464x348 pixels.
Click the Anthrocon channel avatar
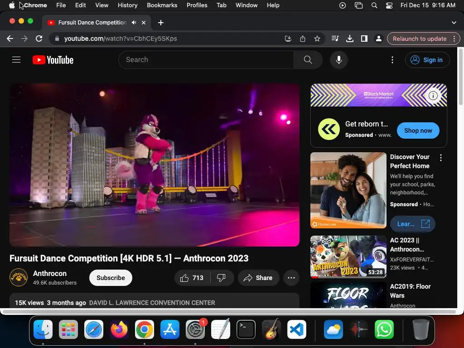pos(18,277)
